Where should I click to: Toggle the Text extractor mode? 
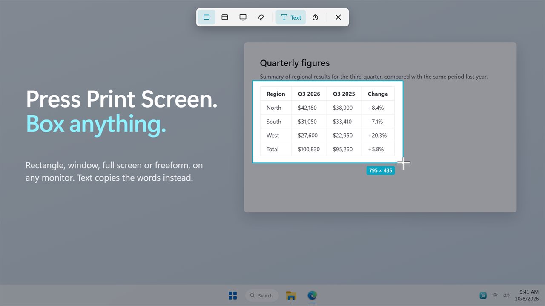291,17
